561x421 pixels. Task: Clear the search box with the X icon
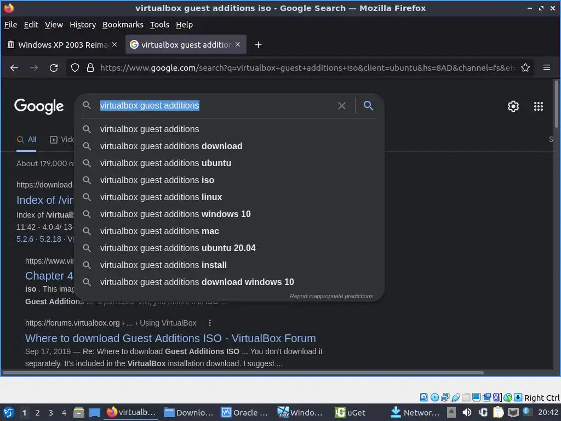342,106
